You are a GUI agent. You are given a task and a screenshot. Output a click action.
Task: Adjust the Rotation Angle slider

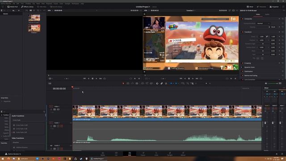pyautogui.click(x=263, y=44)
